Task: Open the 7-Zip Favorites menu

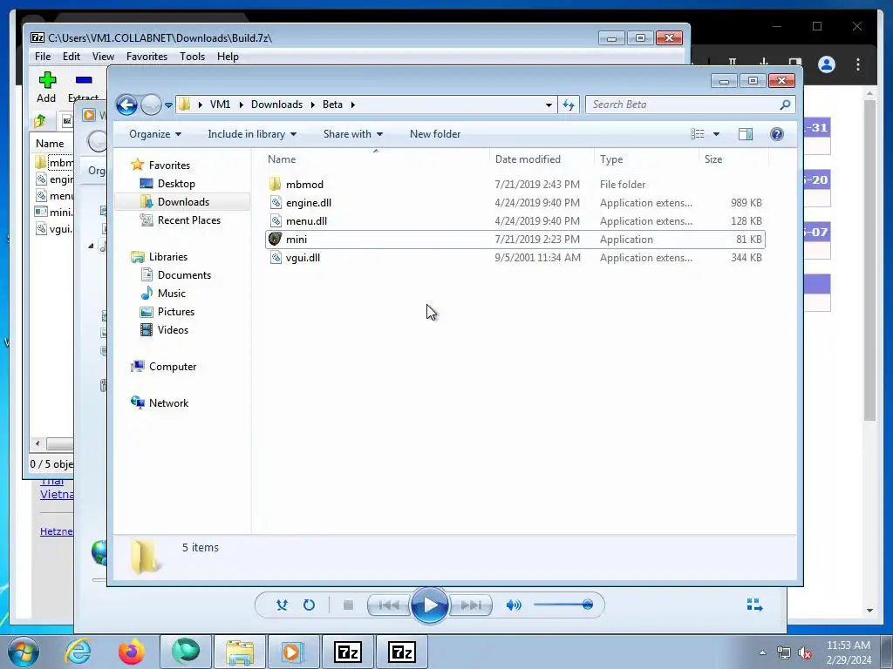Action: click(x=147, y=57)
